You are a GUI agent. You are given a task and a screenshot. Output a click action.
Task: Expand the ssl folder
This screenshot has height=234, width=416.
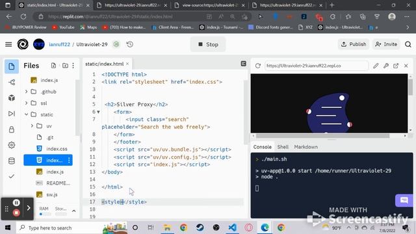(26, 103)
